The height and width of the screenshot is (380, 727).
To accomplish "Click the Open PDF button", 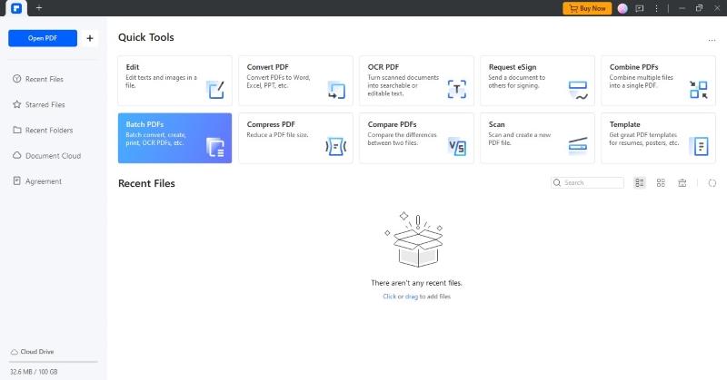I will click(43, 38).
